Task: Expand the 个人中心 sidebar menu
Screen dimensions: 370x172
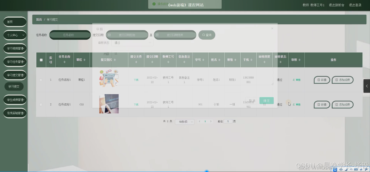Action: [x=15, y=35]
